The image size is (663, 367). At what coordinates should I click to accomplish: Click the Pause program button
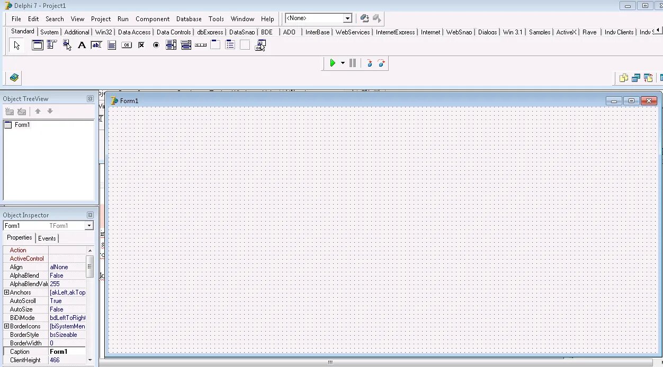point(353,63)
